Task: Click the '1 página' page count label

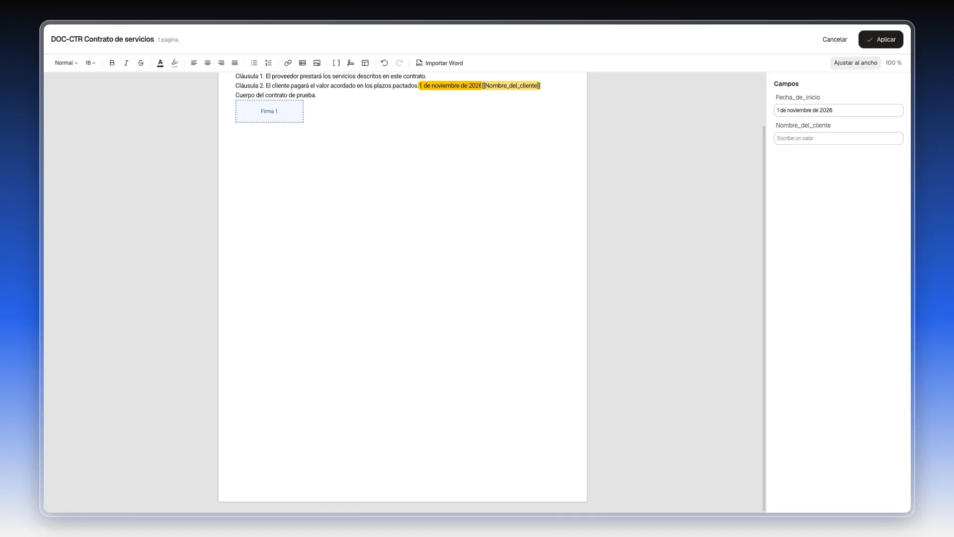Action: [168, 40]
